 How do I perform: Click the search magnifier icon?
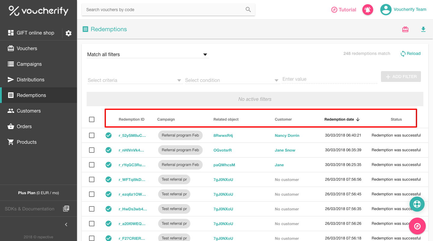[248, 10]
